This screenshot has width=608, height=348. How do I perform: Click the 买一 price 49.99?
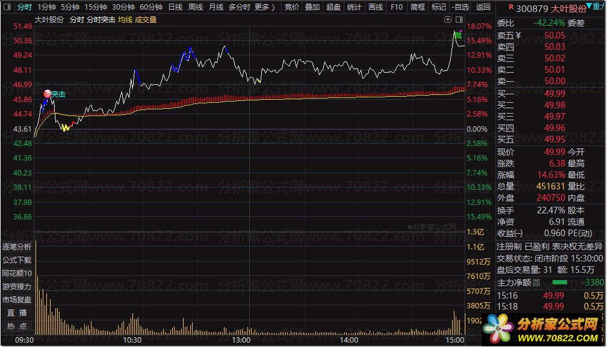pos(554,94)
